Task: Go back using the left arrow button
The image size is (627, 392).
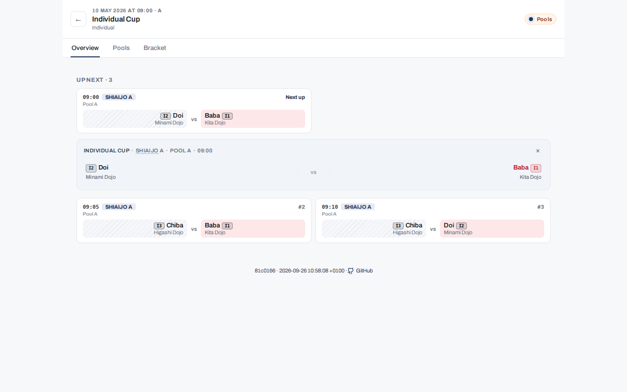Action: 78,19
